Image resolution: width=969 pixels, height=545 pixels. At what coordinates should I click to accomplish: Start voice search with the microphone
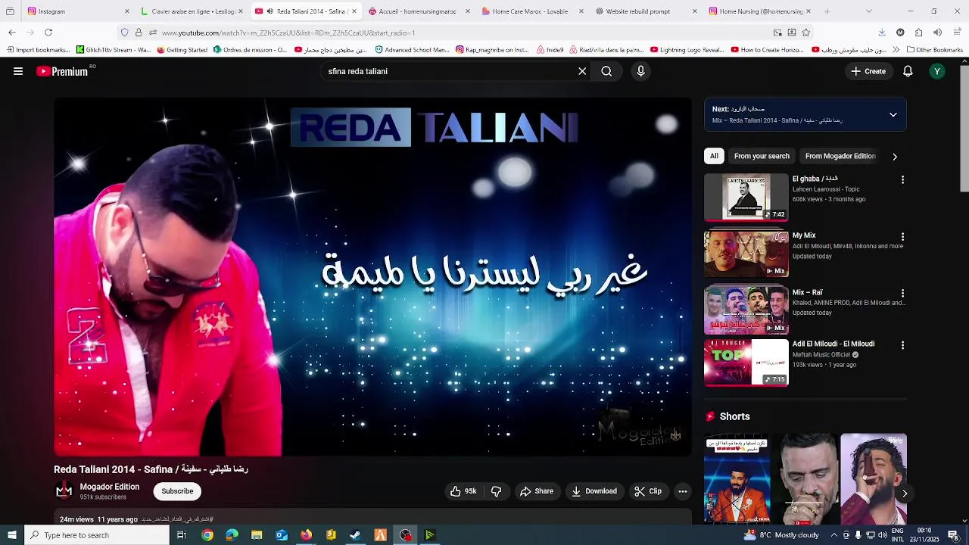tap(640, 71)
